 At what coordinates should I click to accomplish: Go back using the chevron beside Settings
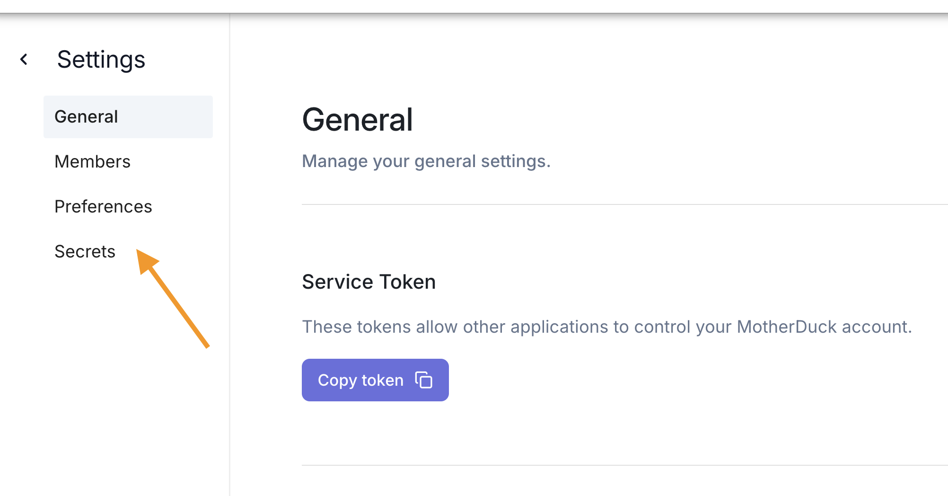coord(24,60)
